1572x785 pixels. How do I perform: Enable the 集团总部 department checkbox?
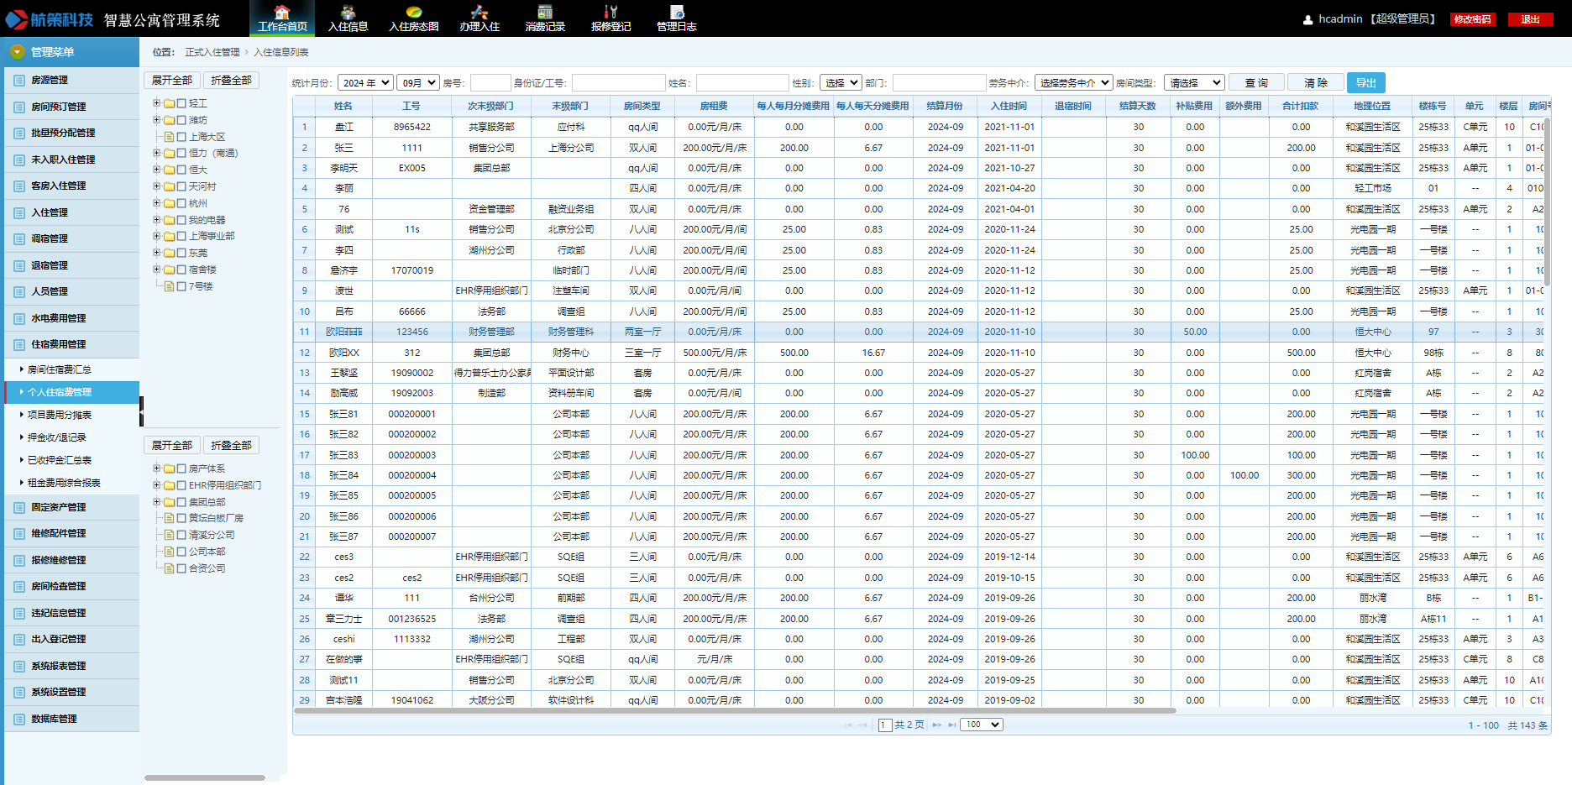coord(181,502)
